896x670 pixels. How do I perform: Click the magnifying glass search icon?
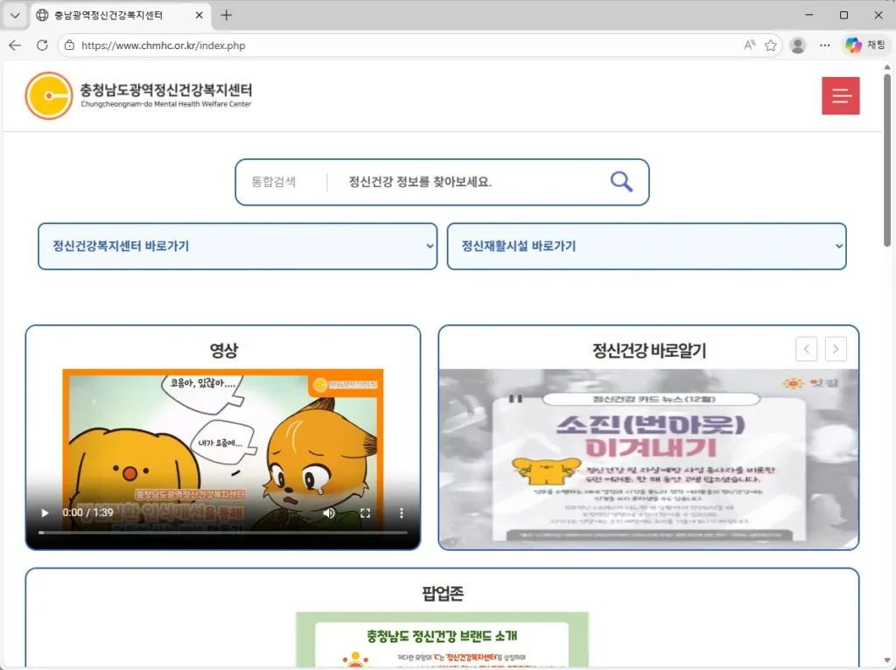click(x=621, y=182)
